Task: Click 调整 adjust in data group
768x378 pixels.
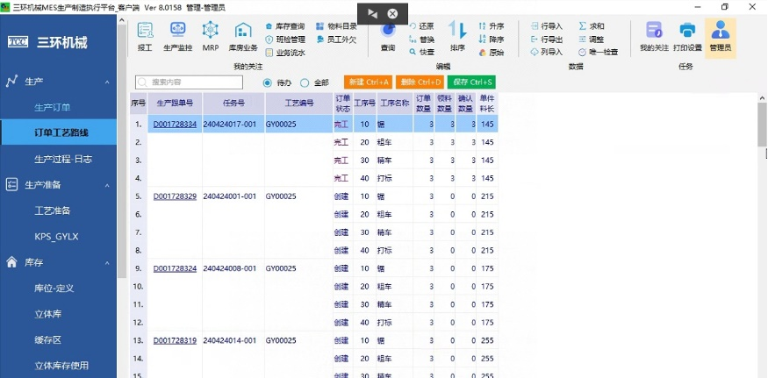Action: tap(592, 39)
